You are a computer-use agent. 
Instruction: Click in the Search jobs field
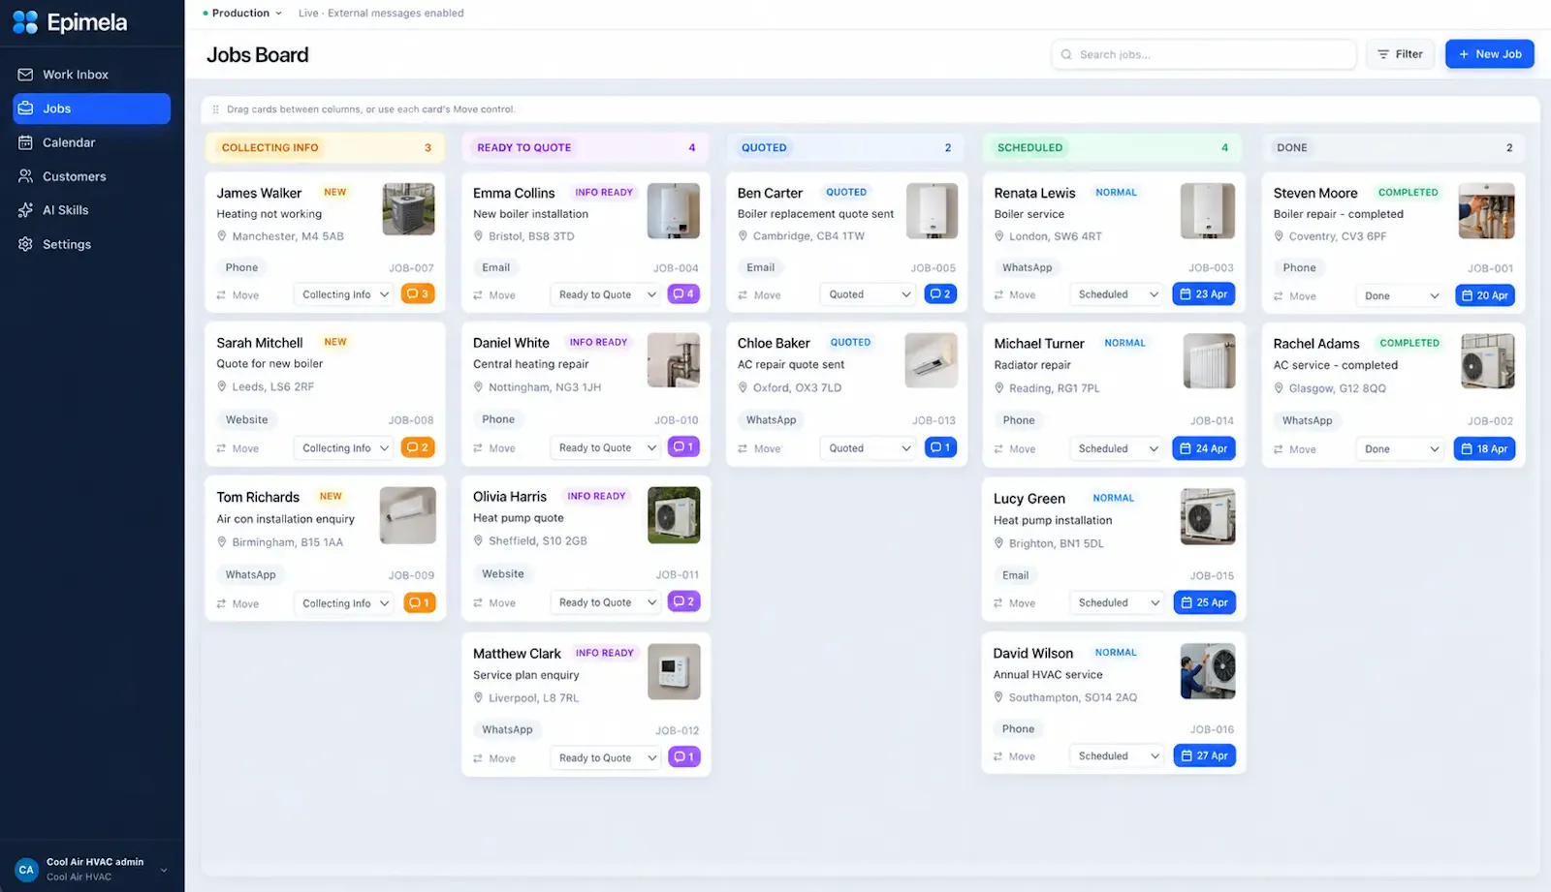[x=1203, y=54]
